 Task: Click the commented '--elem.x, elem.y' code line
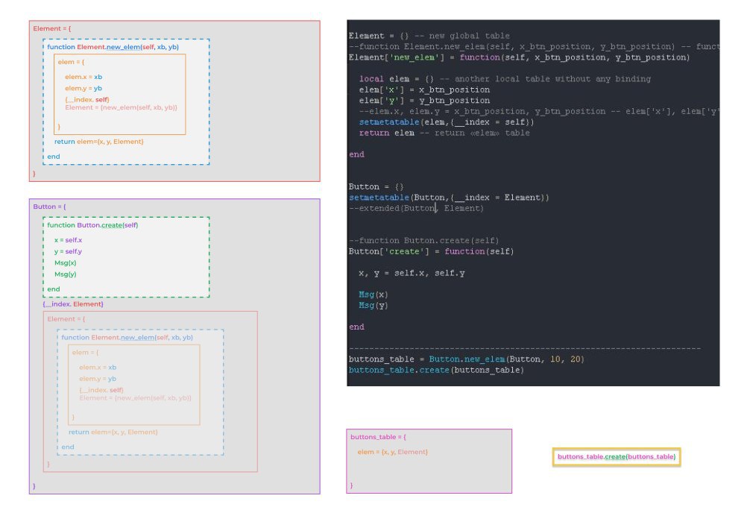pos(539,111)
